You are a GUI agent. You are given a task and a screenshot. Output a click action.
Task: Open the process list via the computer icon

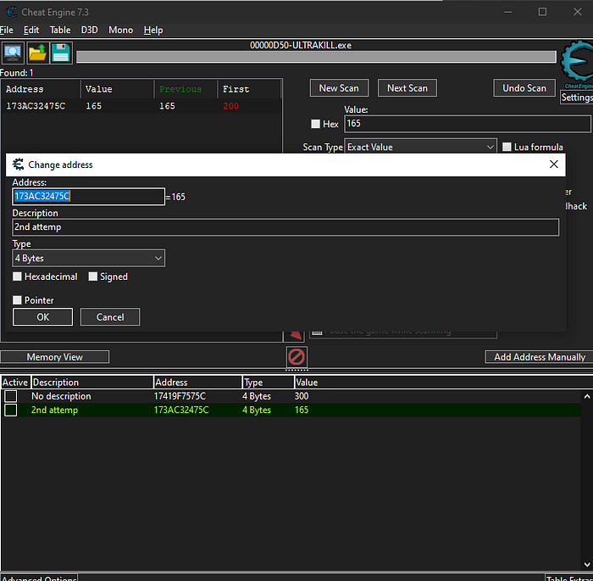(13, 53)
